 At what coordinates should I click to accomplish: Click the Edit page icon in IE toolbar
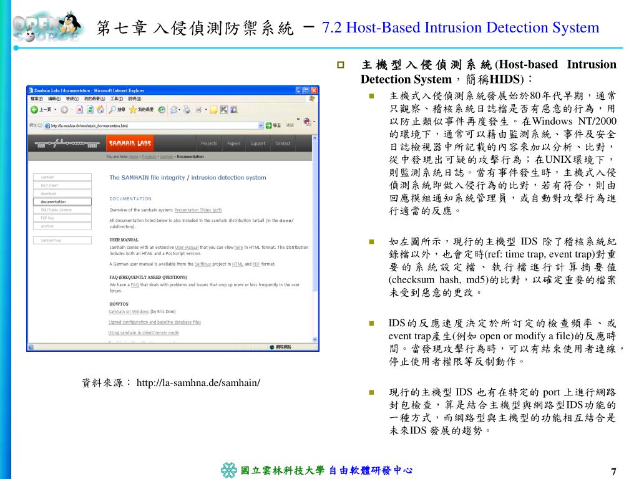(199, 110)
